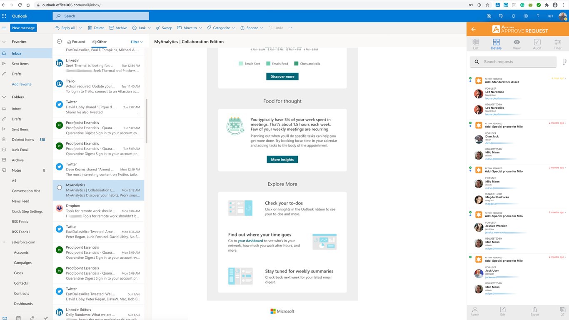Viewport: 569px width, 320px height.
Task: Click Archive in the toolbar
Action: (118, 28)
